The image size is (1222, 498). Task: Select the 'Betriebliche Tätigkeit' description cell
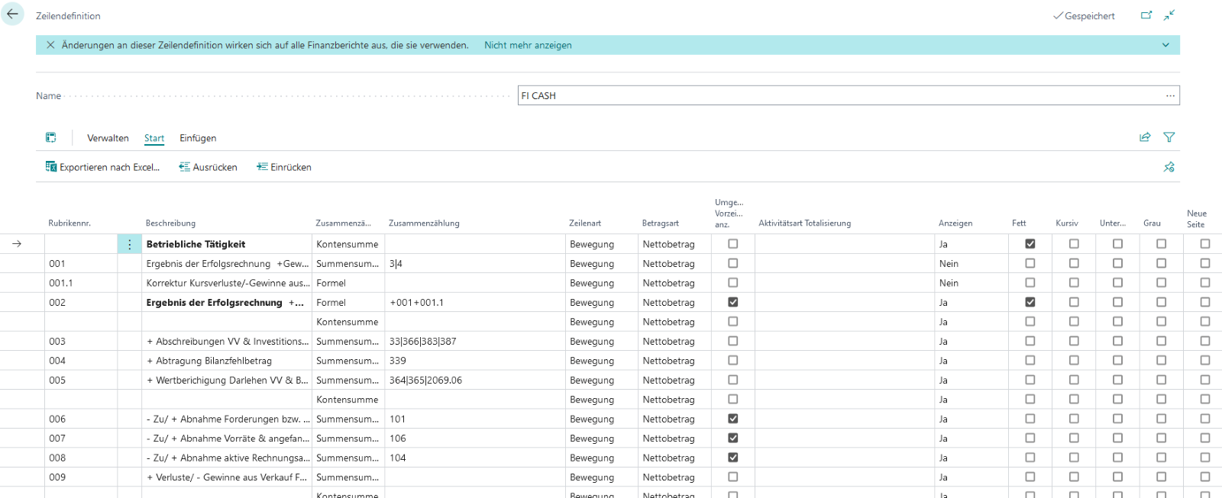point(227,244)
